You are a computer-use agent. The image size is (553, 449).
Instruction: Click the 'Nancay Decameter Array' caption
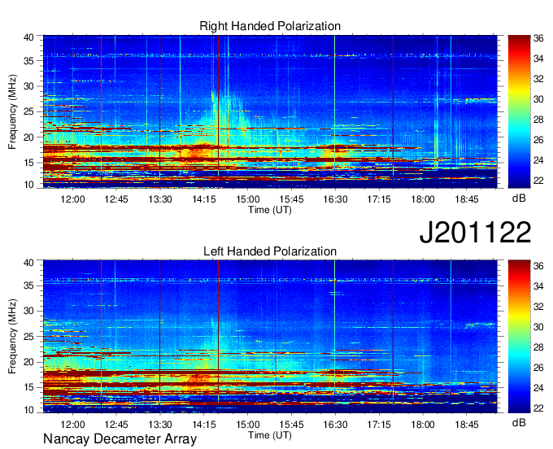tap(120, 439)
